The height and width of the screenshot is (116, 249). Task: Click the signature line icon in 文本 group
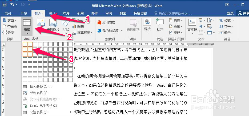(x=210, y=20)
